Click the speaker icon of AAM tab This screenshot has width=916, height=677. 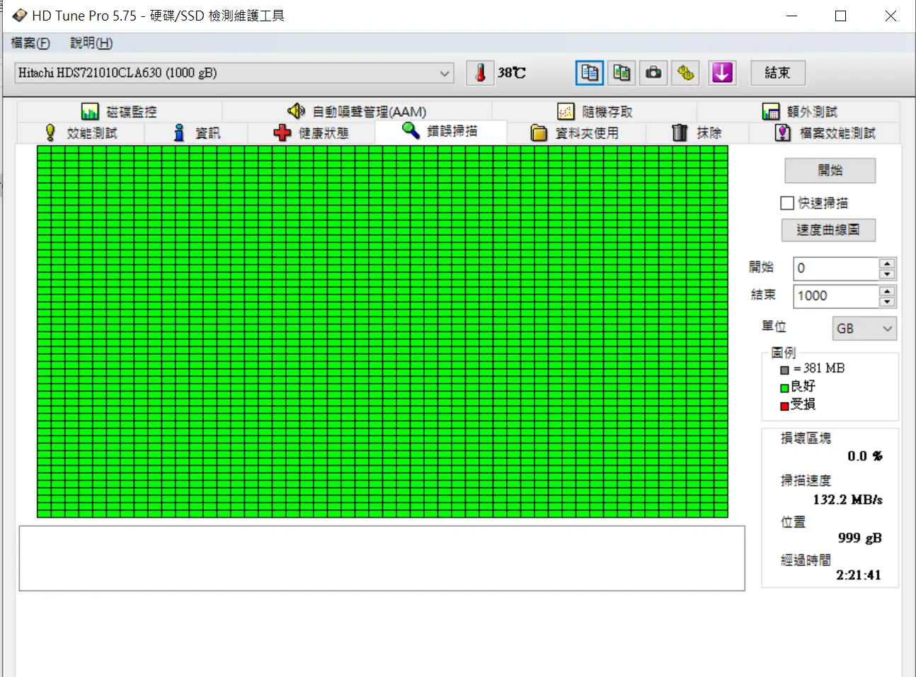(x=296, y=111)
